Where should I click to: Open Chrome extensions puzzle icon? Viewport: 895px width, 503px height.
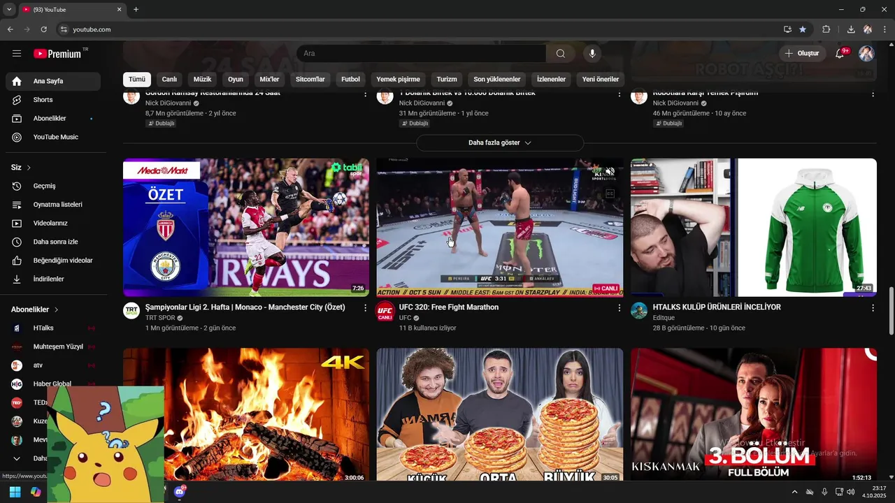tap(826, 29)
